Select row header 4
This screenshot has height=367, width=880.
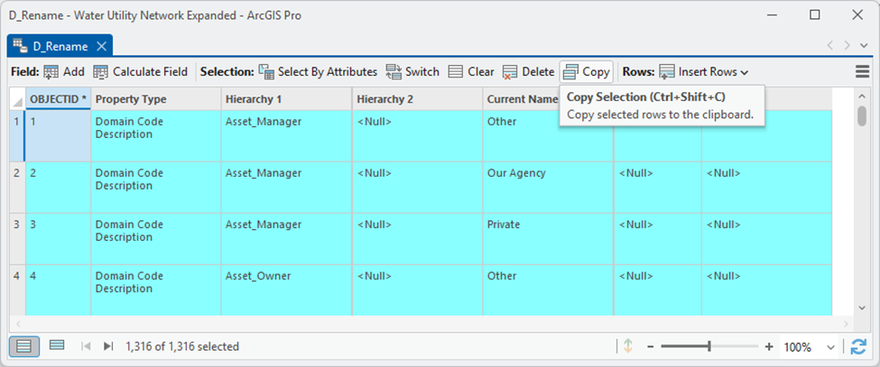pos(17,289)
